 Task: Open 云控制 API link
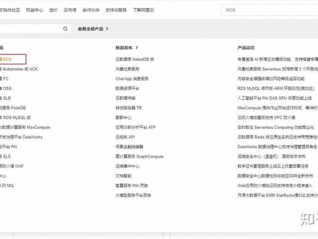125,137
